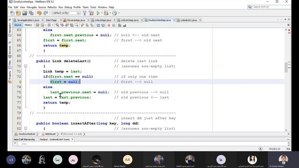This screenshot has width=299, height=168.
Task: Click the Comment icon in the editor toolbar
Action: (x=120, y=25)
